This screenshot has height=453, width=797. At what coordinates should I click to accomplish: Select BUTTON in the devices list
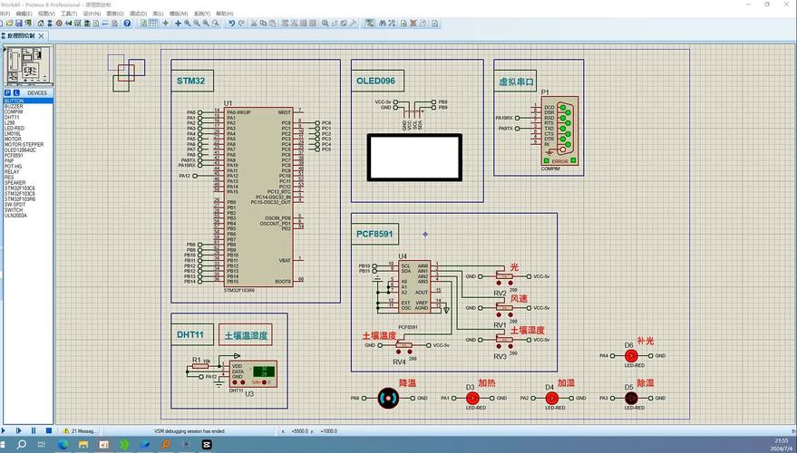28,101
